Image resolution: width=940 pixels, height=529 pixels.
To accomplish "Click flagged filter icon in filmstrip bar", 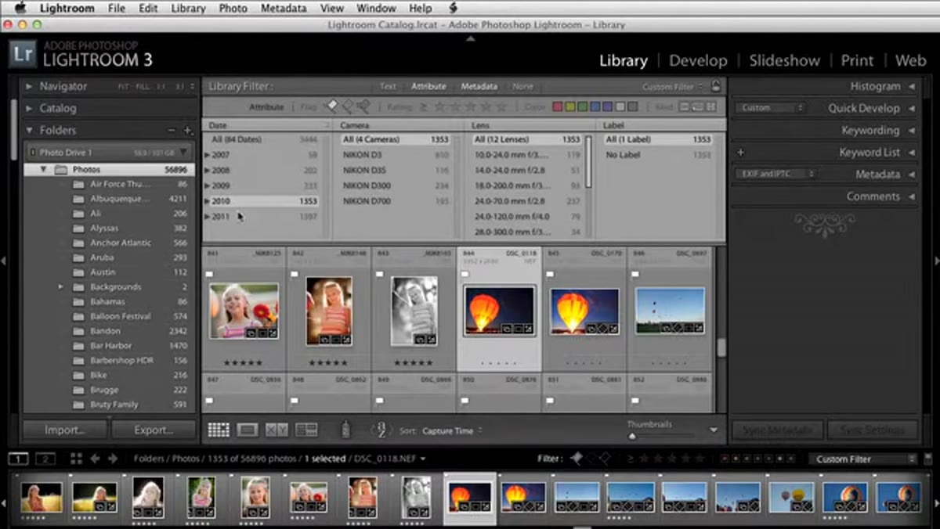I will click(577, 459).
